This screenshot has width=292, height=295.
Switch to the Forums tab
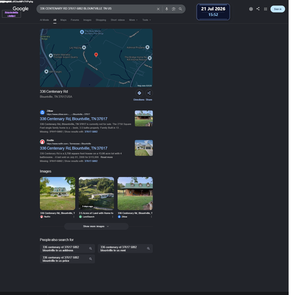click(x=76, y=20)
